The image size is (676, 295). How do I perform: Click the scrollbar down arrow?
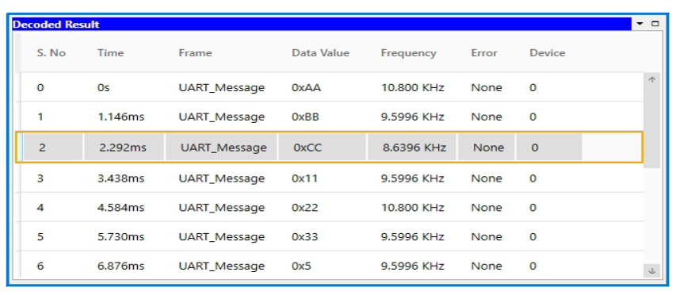point(652,271)
